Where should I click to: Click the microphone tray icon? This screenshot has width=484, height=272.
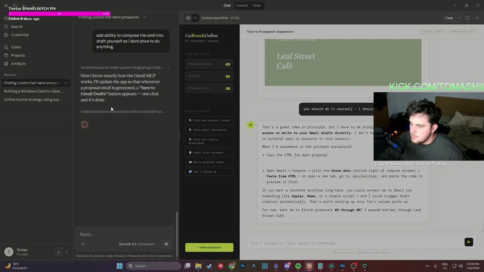point(435,266)
